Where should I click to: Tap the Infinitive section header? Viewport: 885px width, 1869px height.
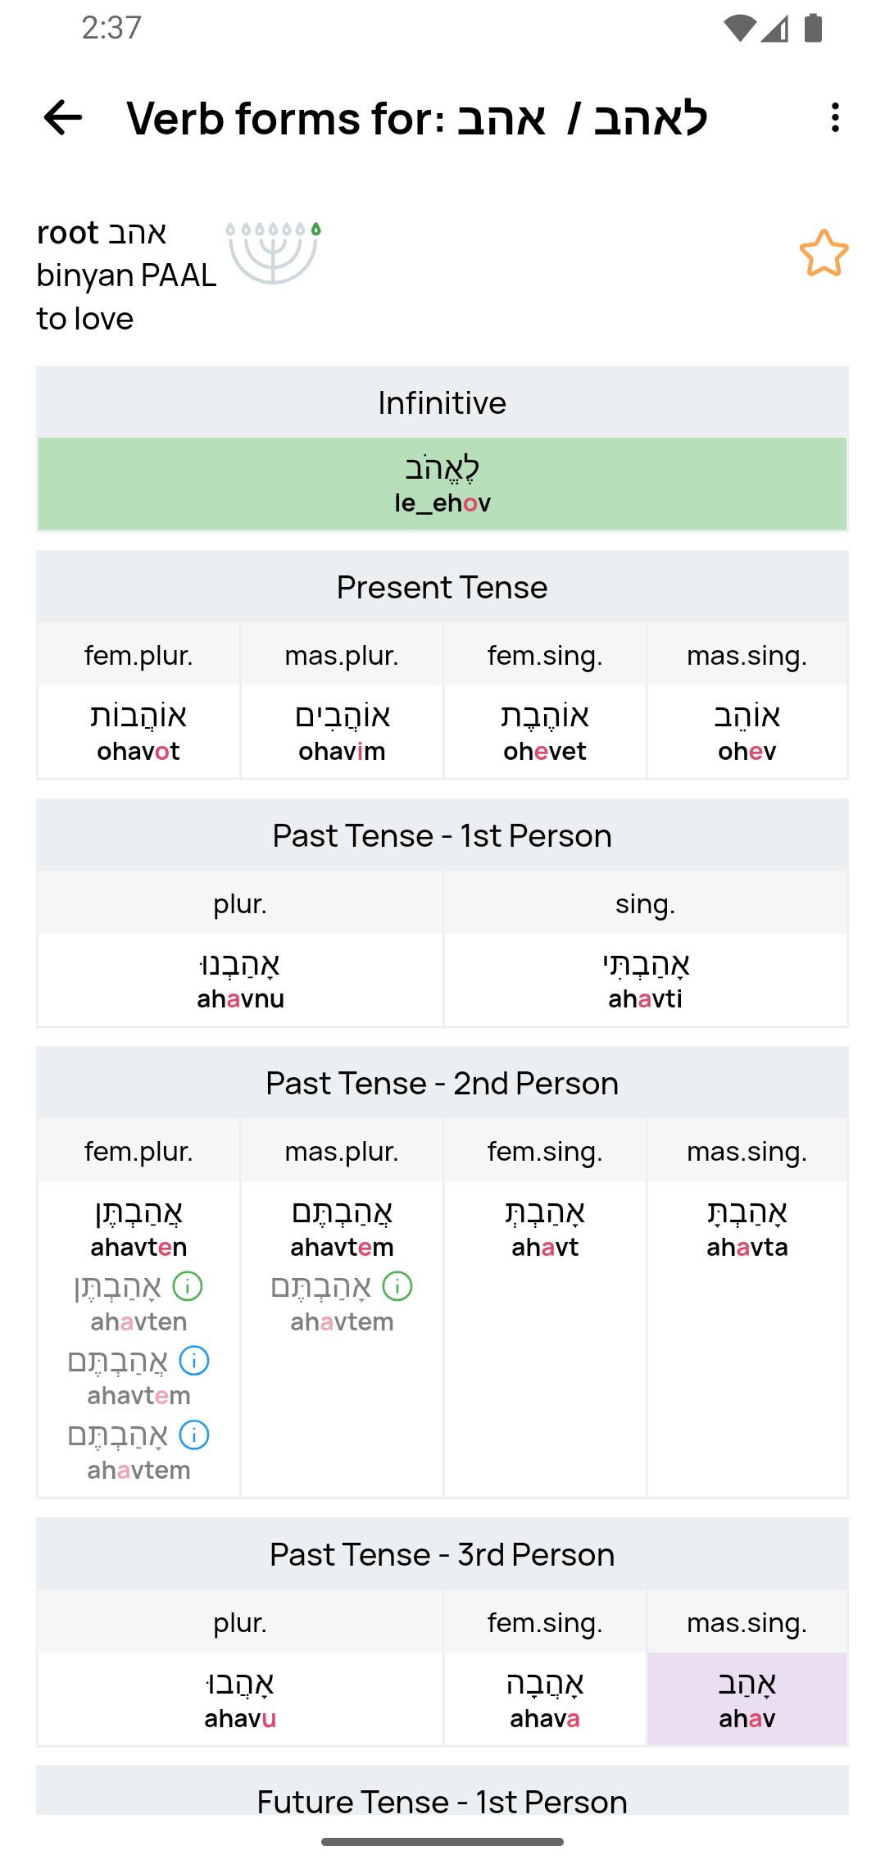click(x=442, y=402)
